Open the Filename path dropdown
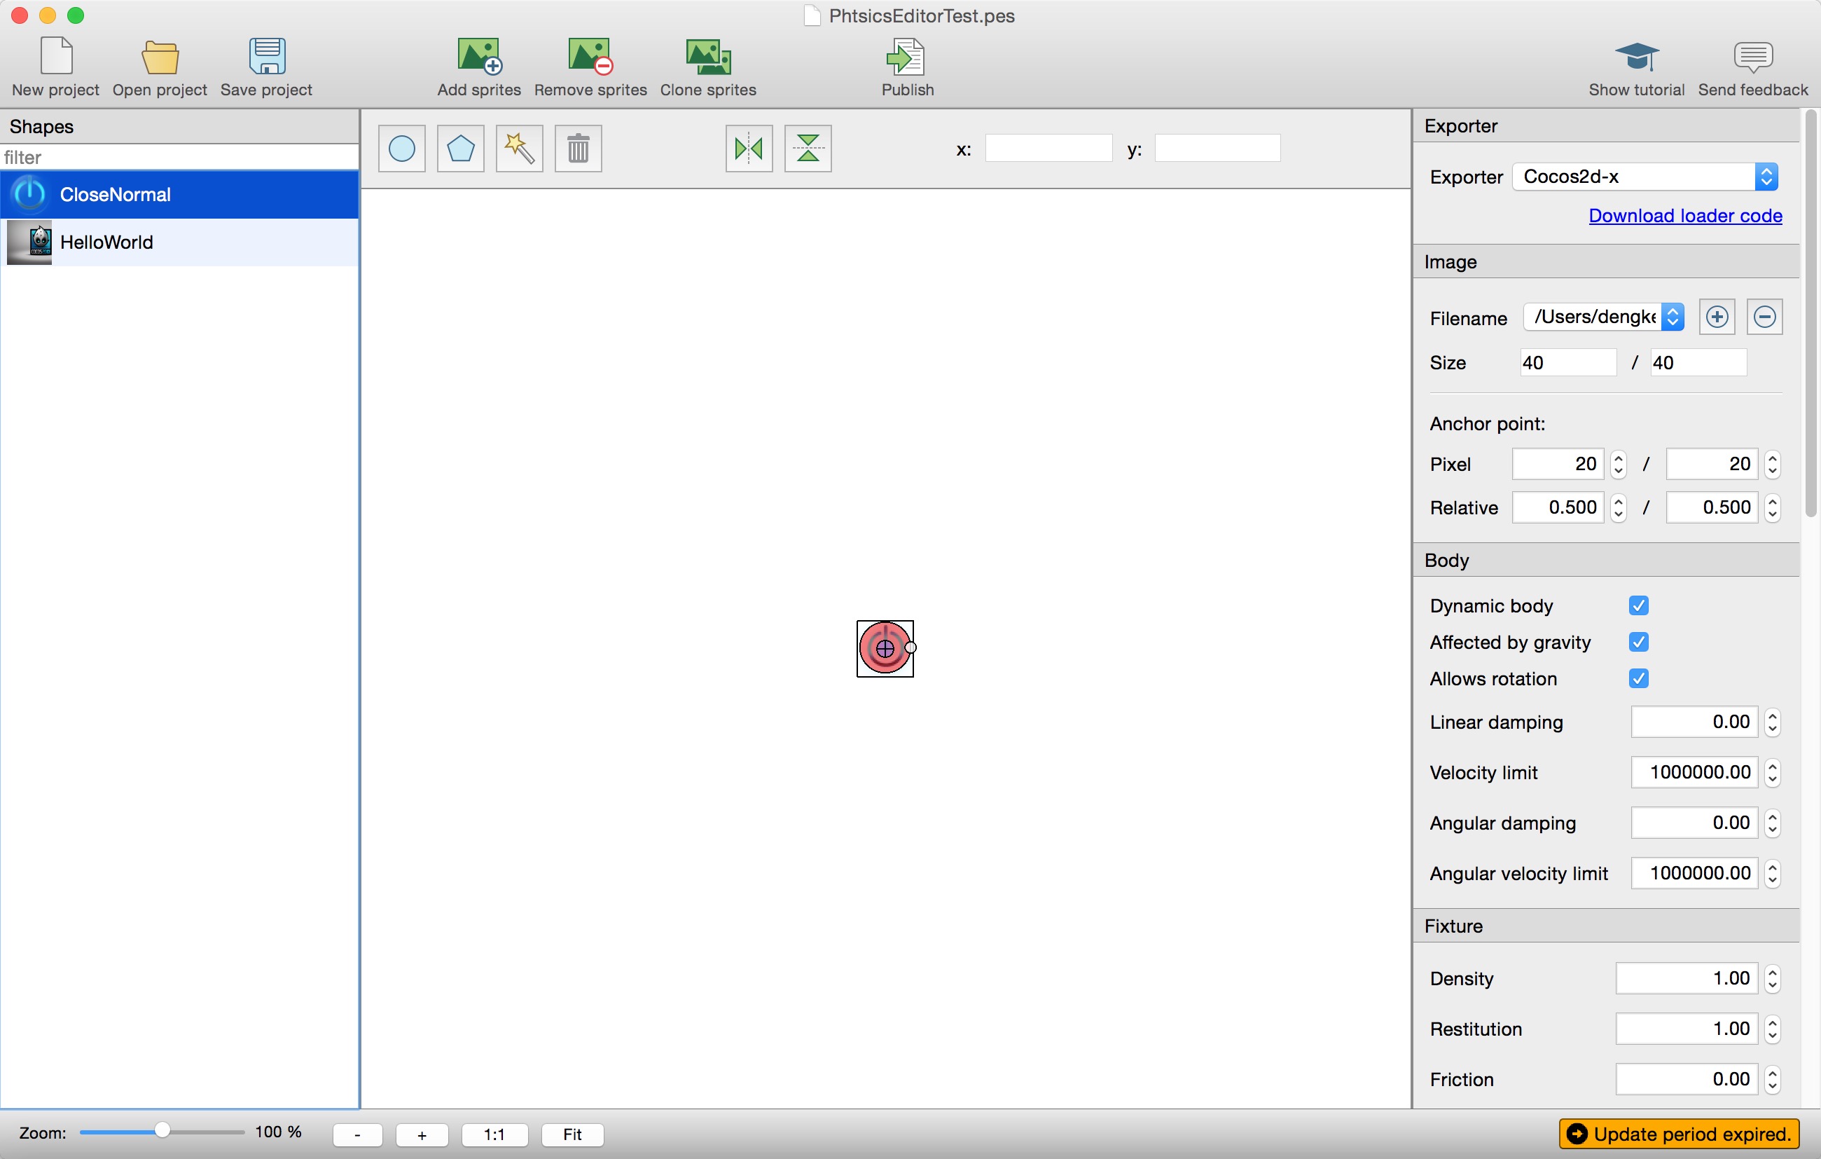Viewport: 1821px width, 1159px height. 1603,317
